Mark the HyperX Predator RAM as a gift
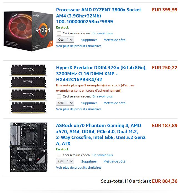 click(59, 97)
